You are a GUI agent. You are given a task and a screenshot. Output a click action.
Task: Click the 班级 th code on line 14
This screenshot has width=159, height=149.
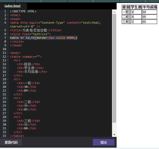(x=29, y=64)
